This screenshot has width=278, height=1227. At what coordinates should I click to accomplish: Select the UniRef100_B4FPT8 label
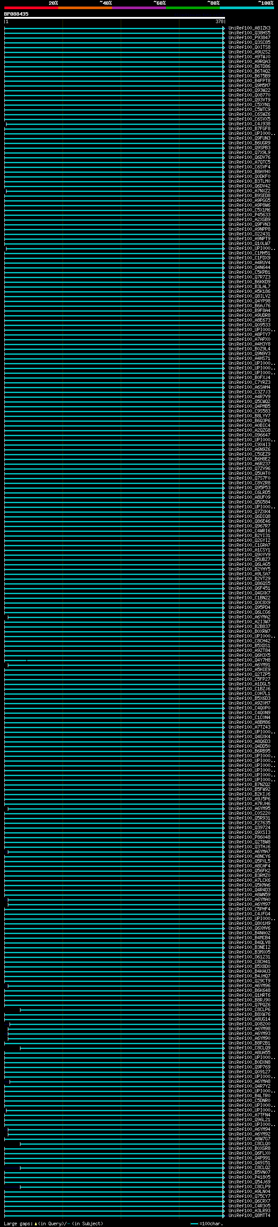[249, 81]
